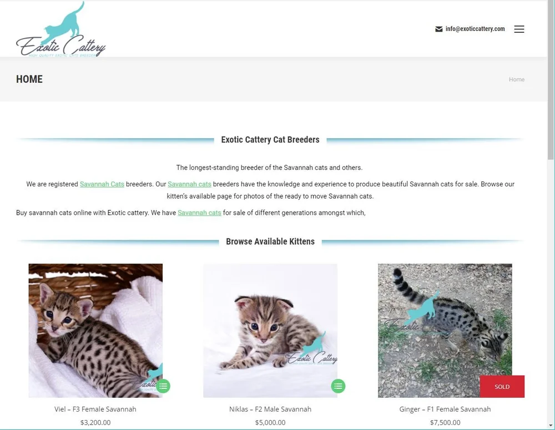Viewport: 555px width, 430px height.
Task: Click the scrollbar down arrow
Action: click(x=551, y=426)
